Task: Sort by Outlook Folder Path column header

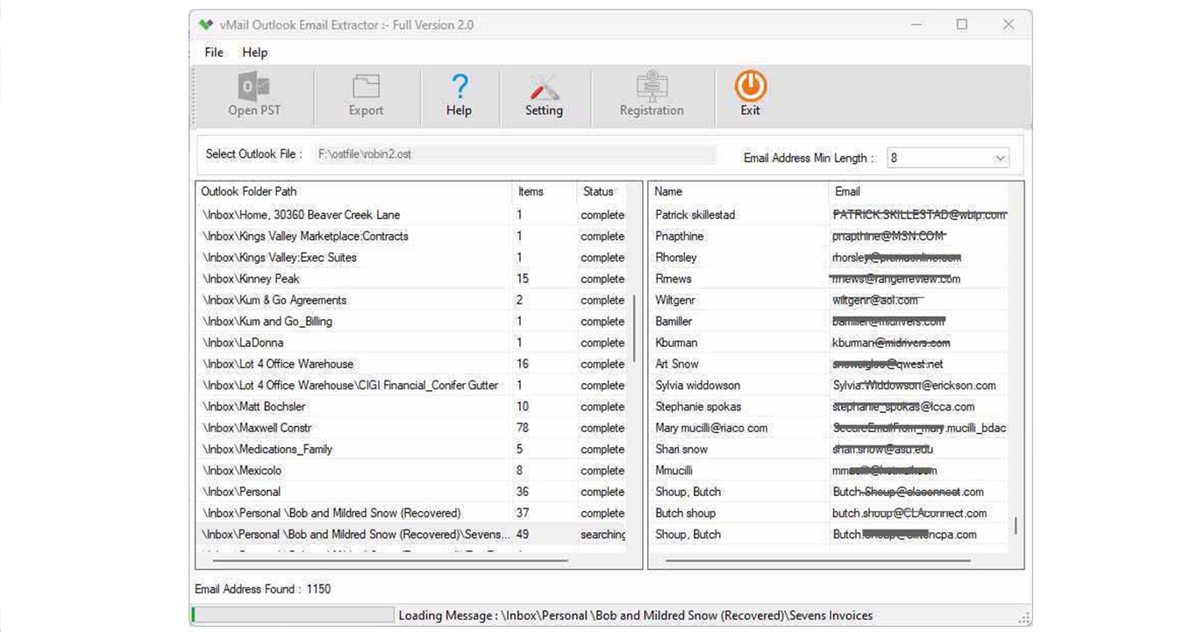Action: pos(353,191)
